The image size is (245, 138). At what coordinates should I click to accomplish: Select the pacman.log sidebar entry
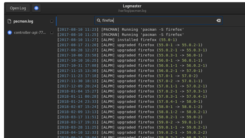point(23,21)
